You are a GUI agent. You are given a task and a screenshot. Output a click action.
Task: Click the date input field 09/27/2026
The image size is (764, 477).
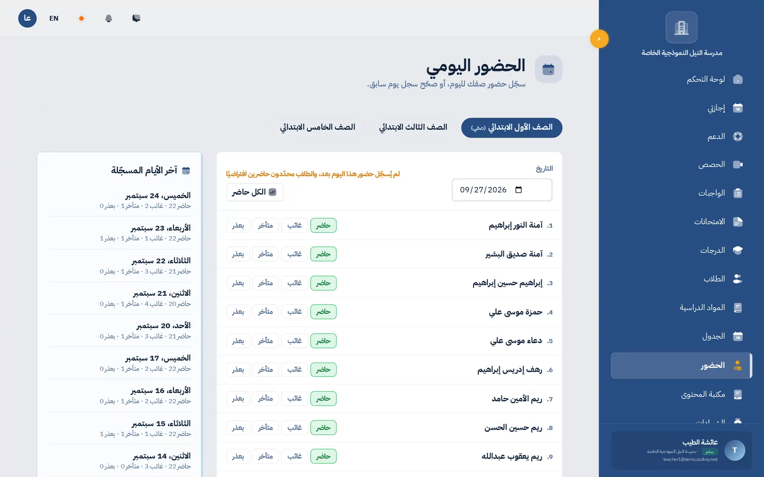(502, 190)
